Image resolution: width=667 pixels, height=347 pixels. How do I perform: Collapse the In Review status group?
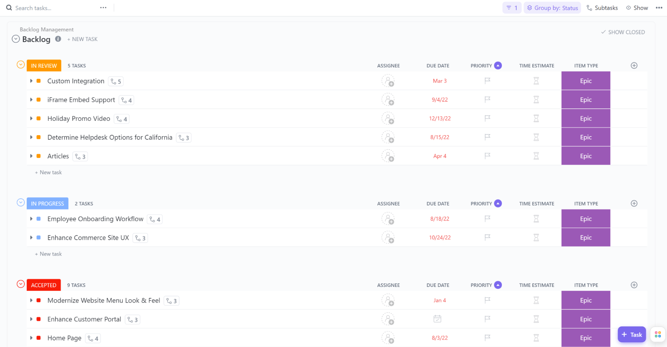(21, 65)
